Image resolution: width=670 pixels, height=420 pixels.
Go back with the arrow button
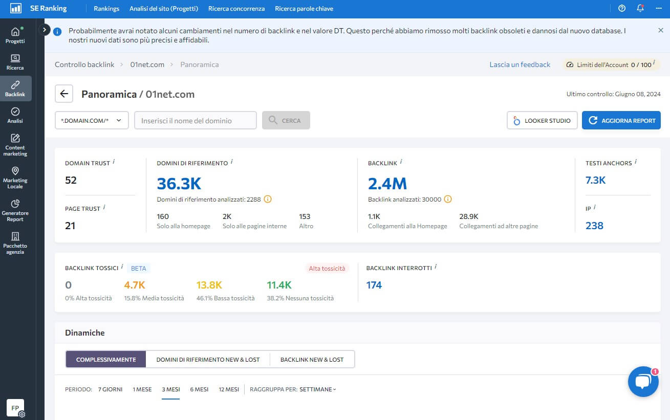pyautogui.click(x=64, y=94)
